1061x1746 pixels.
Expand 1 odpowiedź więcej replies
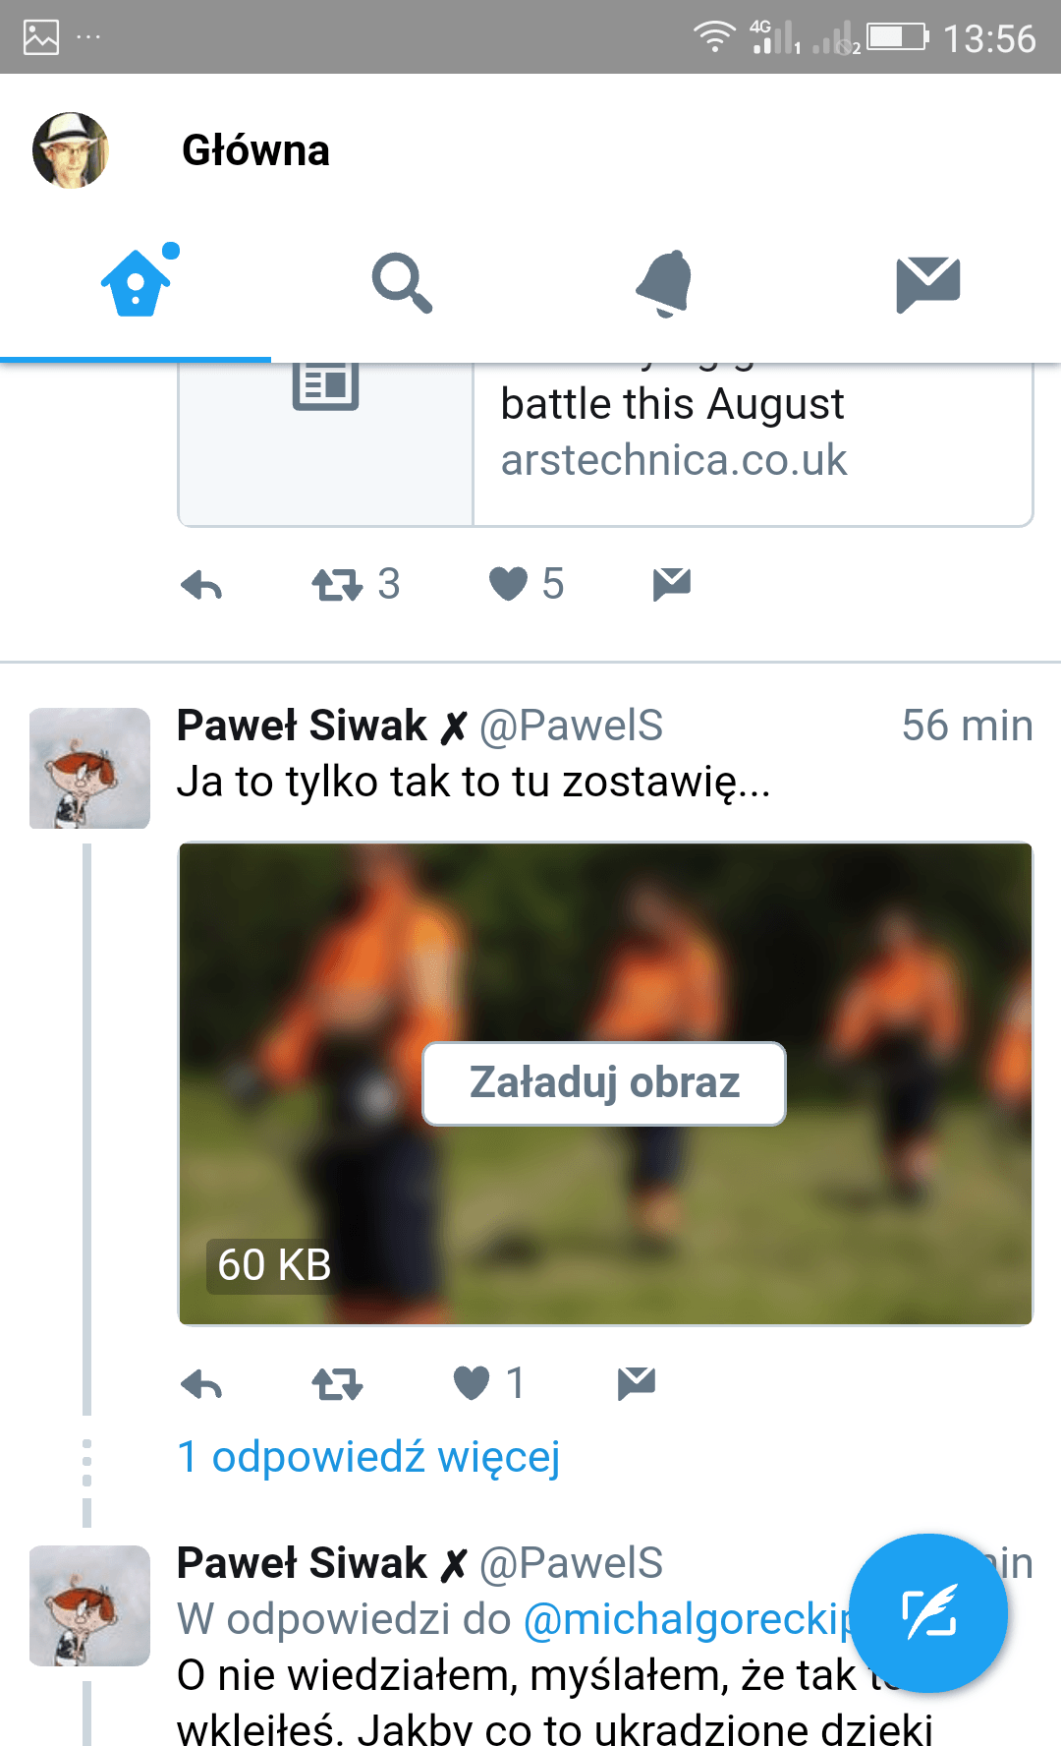pyautogui.click(x=368, y=1457)
